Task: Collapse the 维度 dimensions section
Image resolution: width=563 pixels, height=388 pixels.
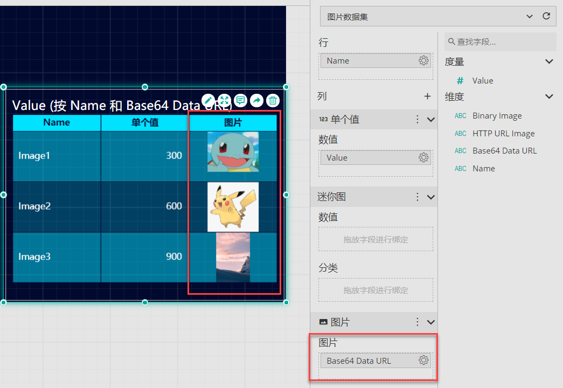Action: (549, 97)
